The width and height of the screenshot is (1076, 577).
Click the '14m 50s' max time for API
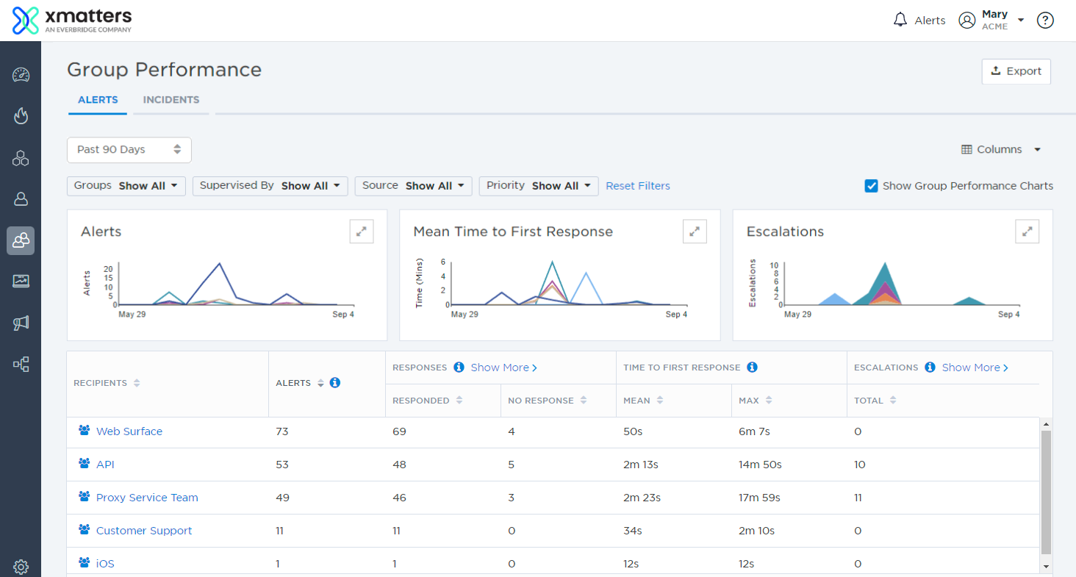coord(760,465)
